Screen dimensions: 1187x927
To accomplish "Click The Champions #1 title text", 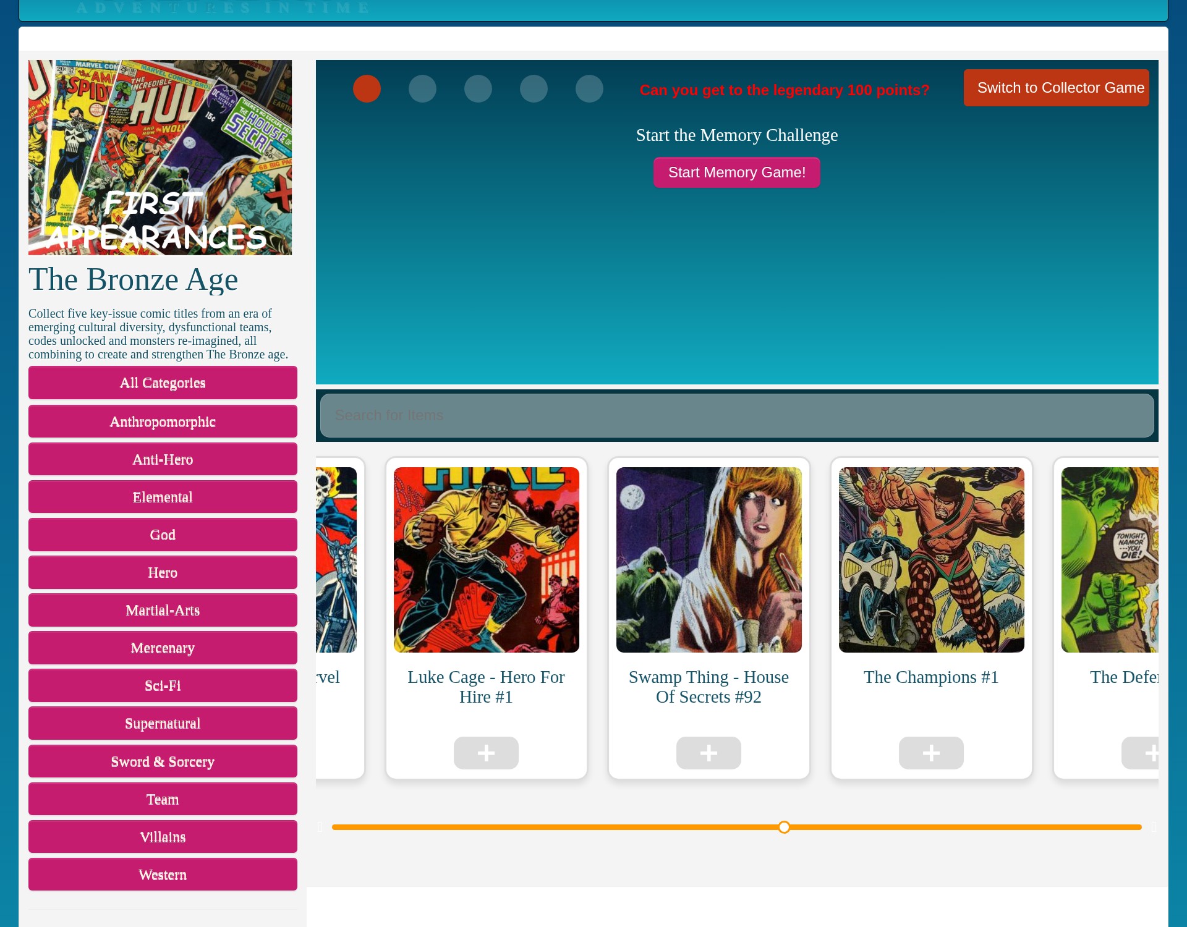I will point(931,677).
